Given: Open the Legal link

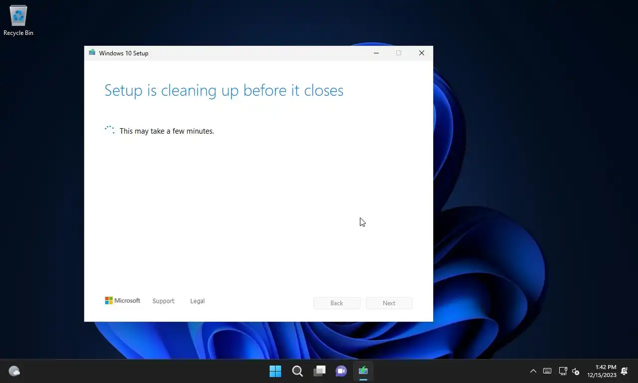Looking at the screenshot, I should [x=197, y=301].
